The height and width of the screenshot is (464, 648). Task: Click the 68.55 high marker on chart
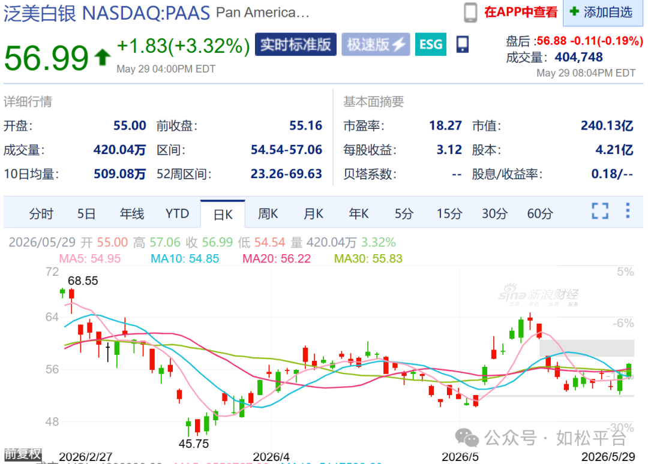coord(83,281)
